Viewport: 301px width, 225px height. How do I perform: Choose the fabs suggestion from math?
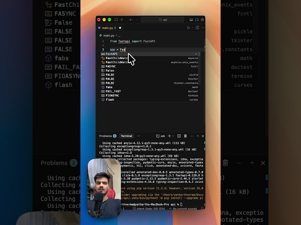coord(150,87)
